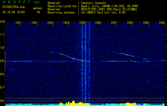Click the 1859 time axis label

[146, 23]
